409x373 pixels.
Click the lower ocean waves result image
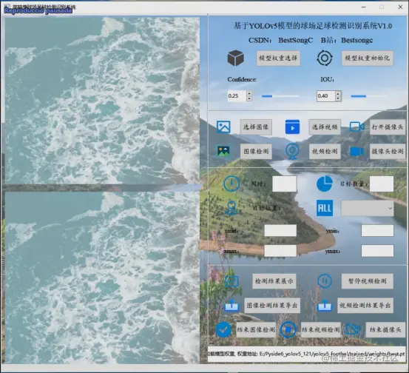point(102,278)
